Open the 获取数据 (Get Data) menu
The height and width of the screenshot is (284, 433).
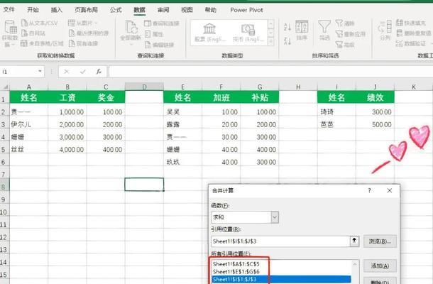coord(11,33)
